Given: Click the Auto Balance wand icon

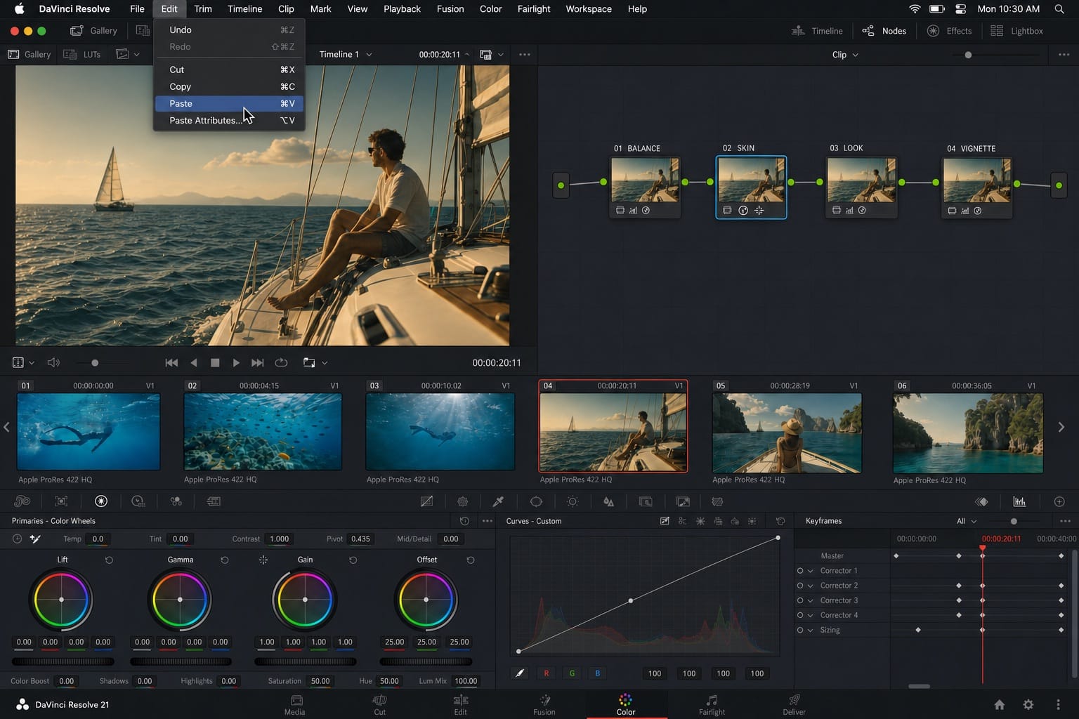Looking at the screenshot, I should [35, 539].
